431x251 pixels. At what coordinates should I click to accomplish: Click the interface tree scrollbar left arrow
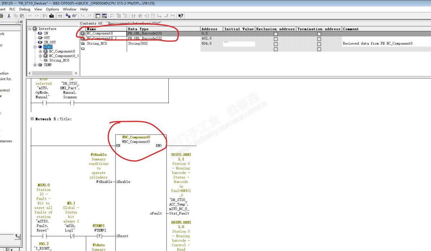pos(30,73)
